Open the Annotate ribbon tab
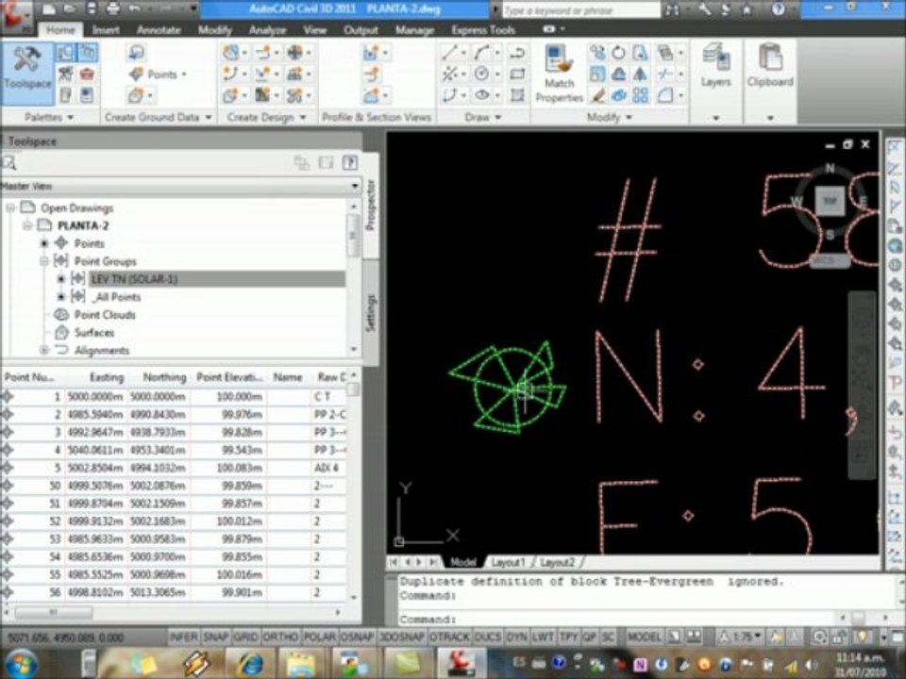The height and width of the screenshot is (679, 906). 159,30
